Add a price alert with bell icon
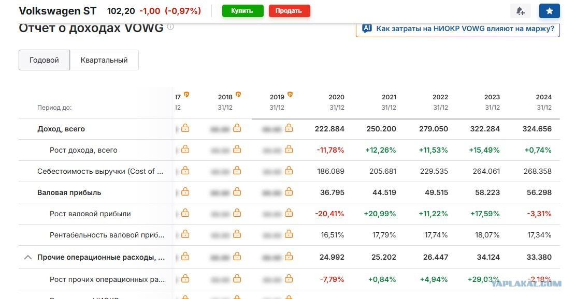The image size is (575, 299). point(521,11)
